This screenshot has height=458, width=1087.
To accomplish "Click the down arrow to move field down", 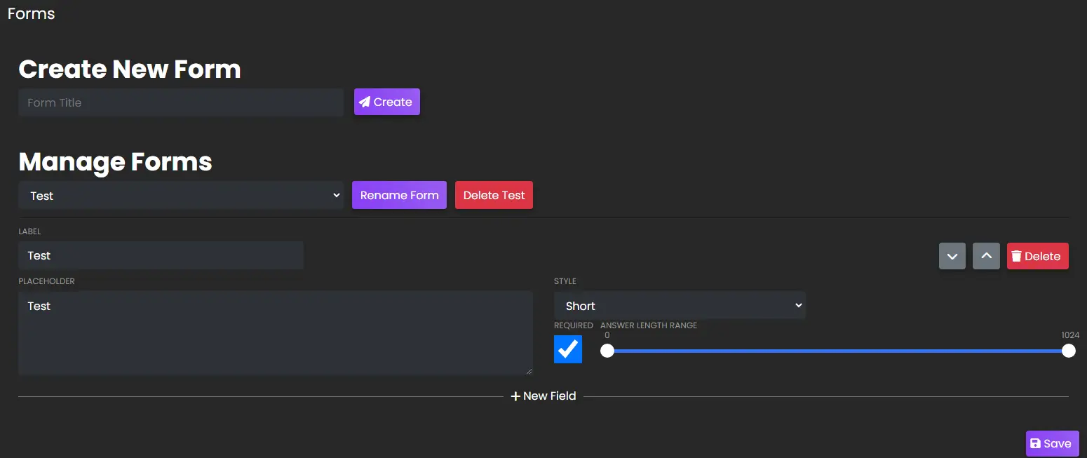I will coord(952,256).
